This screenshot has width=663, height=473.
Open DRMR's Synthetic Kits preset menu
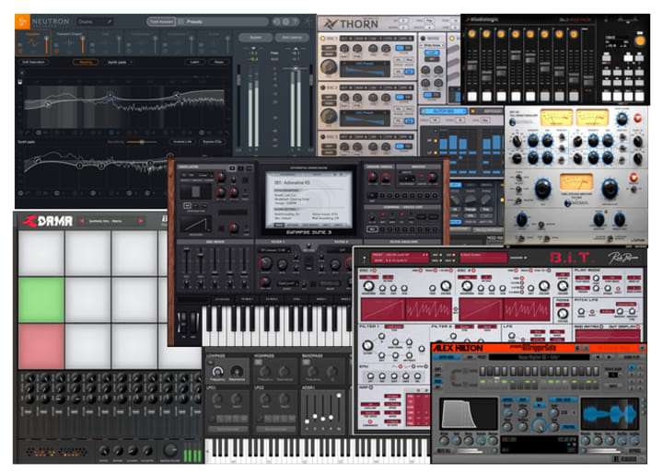[x=111, y=221]
